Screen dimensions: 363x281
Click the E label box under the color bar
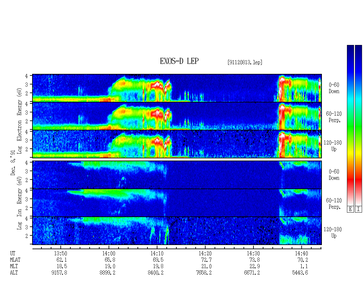coord(350,209)
